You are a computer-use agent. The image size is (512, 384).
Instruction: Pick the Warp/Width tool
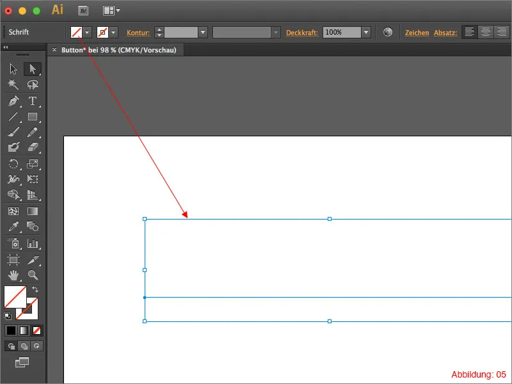tap(13, 179)
